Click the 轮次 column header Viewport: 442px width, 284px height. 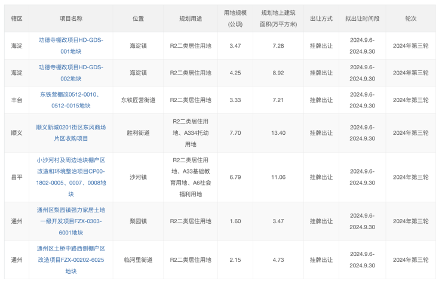click(410, 19)
